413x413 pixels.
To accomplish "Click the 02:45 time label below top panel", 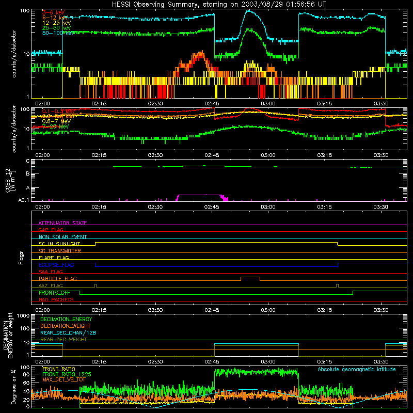I will (x=212, y=104).
